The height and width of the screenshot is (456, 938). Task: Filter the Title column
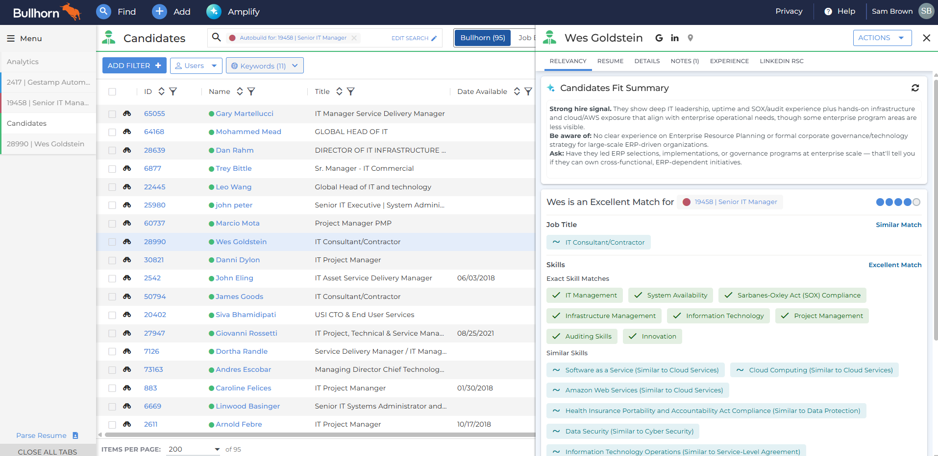(x=351, y=91)
